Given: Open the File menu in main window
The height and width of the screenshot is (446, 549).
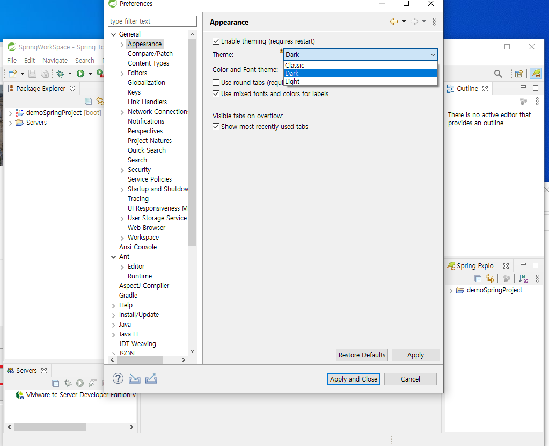Looking at the screenshot, I should pyautogui.click(x=12, y=60).
